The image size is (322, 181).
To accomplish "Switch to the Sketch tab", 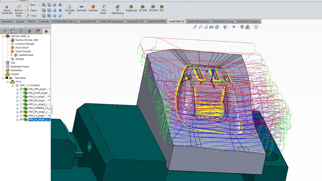I will click(32, 21).
